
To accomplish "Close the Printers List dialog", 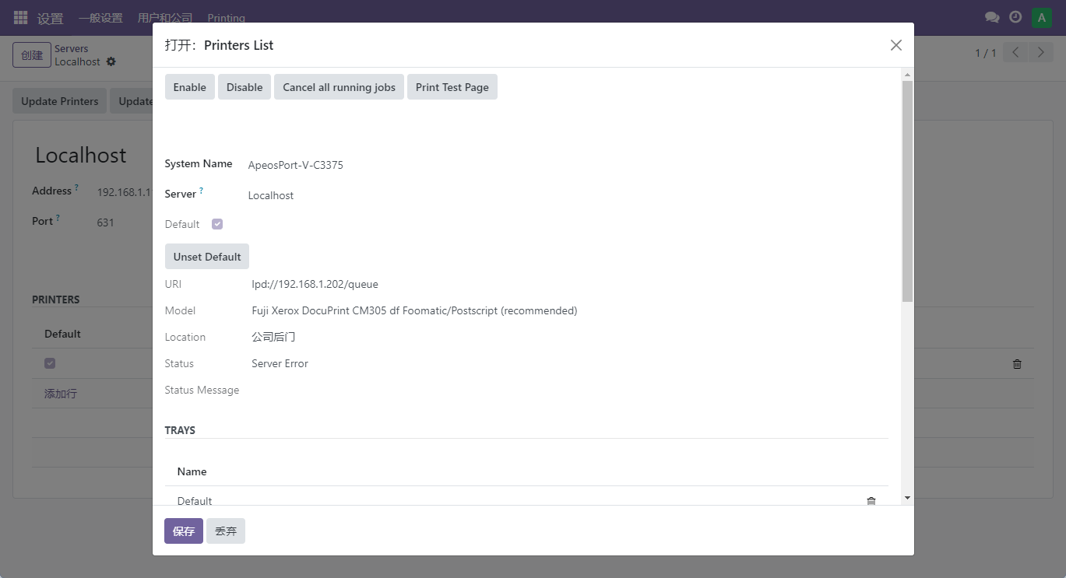I will tap(896, 45).
